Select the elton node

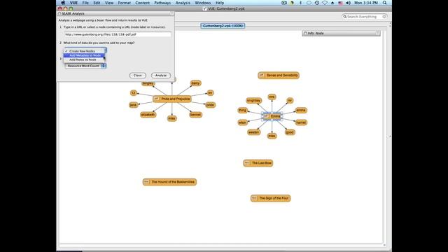coord(243,122)
